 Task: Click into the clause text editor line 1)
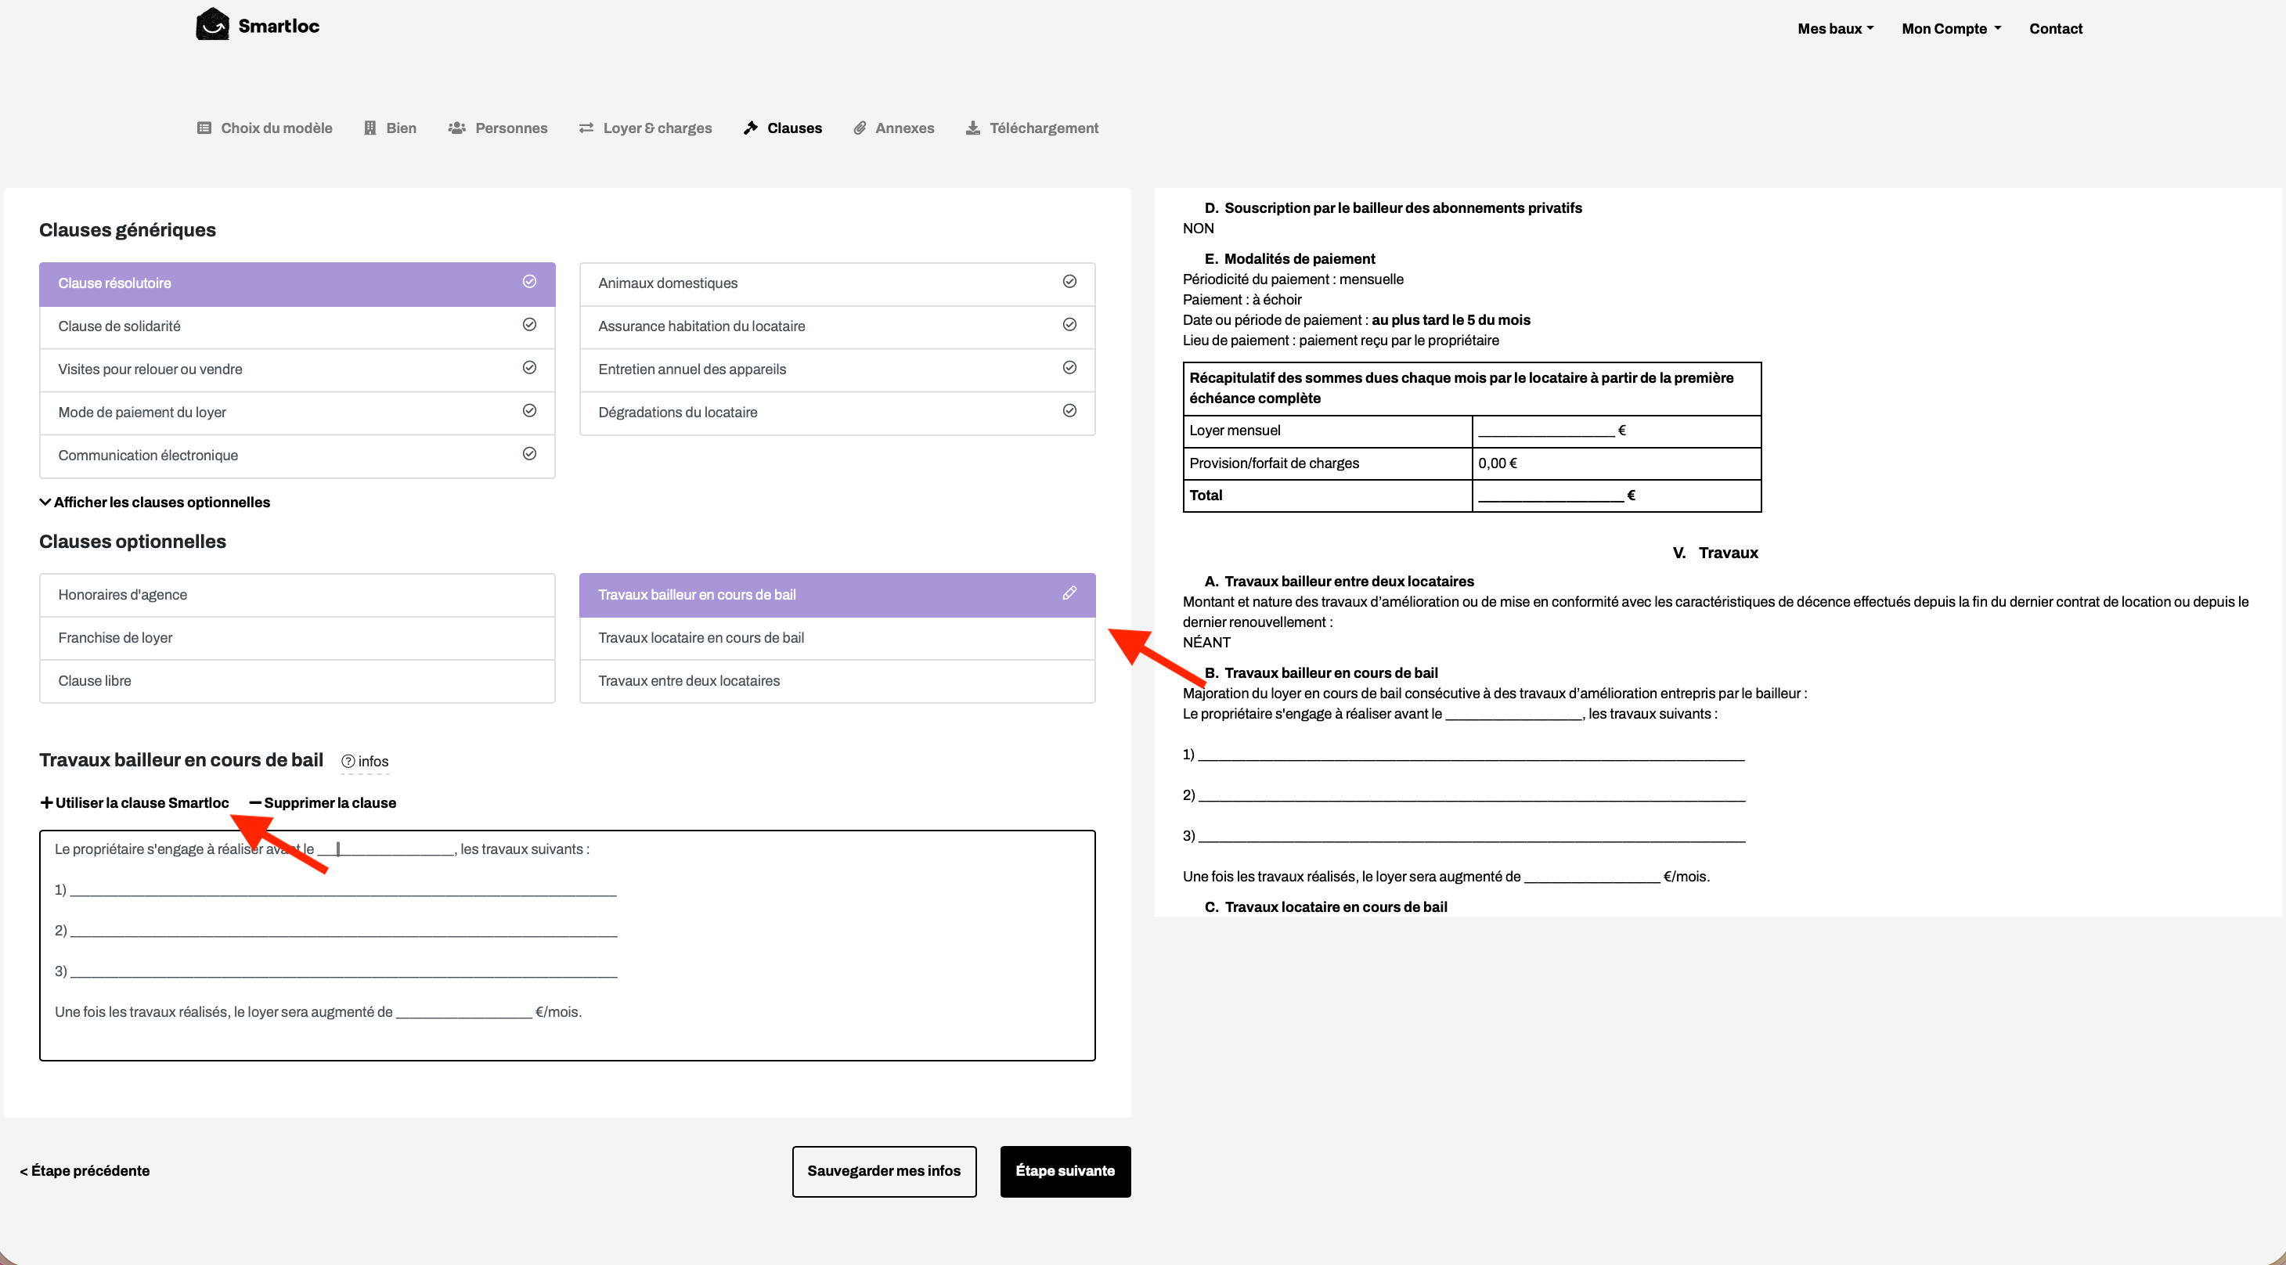pos(335,890)
